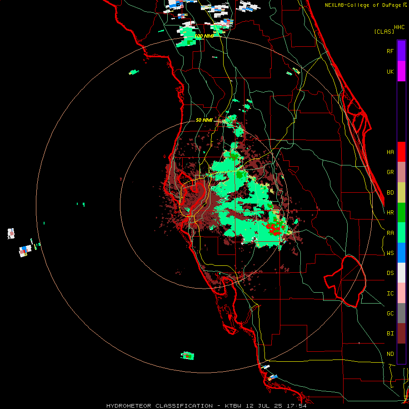Click the small isolated storm cell offshore south
The image size is (409, 409).
(x=187, y=356)
